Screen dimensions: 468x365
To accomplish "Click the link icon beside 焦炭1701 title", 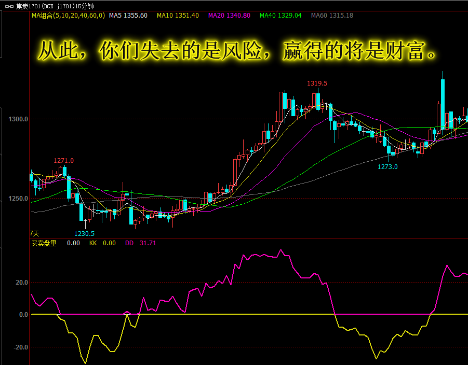I will coord(9,6).
